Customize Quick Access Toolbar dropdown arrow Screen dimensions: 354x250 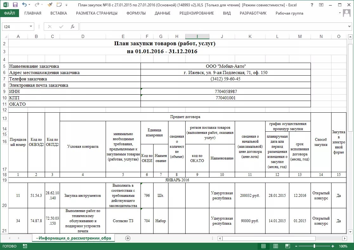coord(66,5)
